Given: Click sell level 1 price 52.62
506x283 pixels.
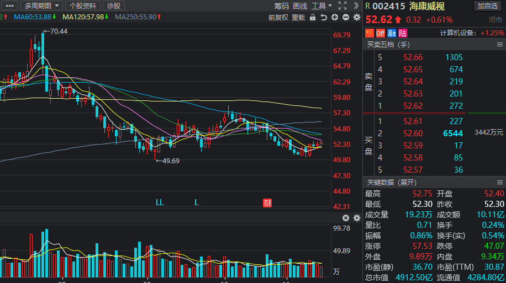Looking at the screenshot, I should click(x=413, y=106).
